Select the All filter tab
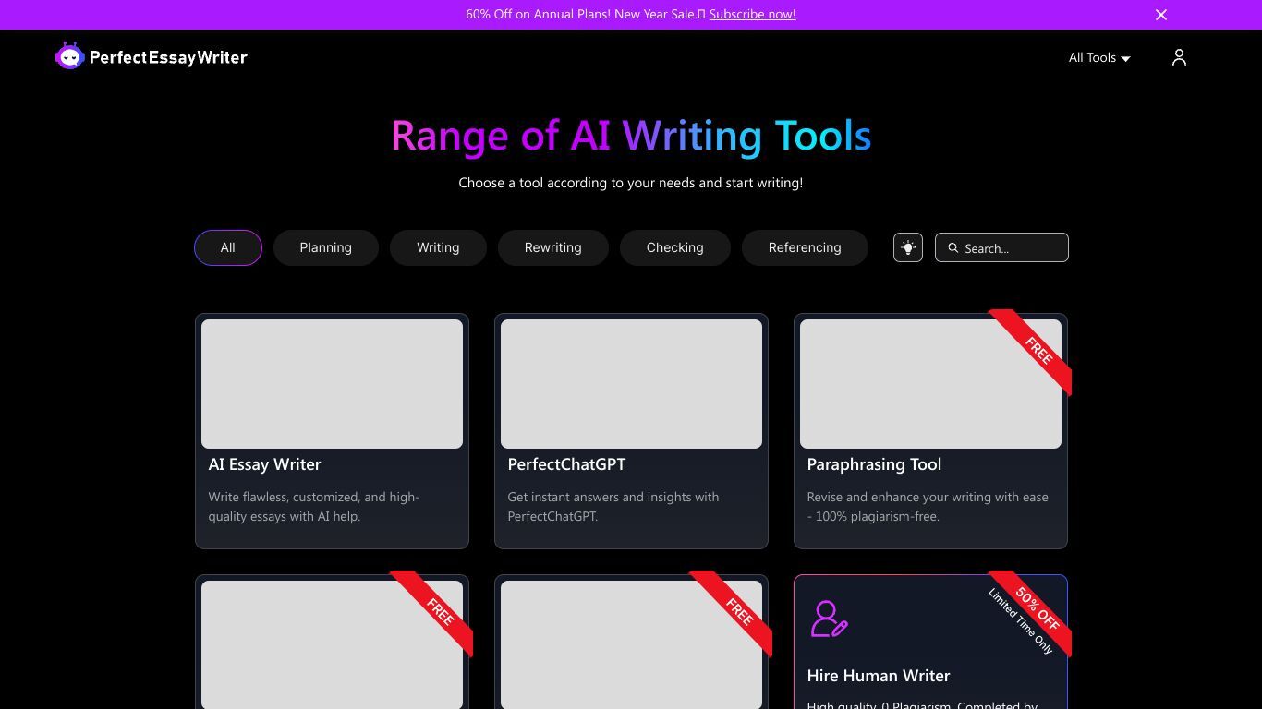Viewport: 1262px width, 709px height. coord(228,247)
